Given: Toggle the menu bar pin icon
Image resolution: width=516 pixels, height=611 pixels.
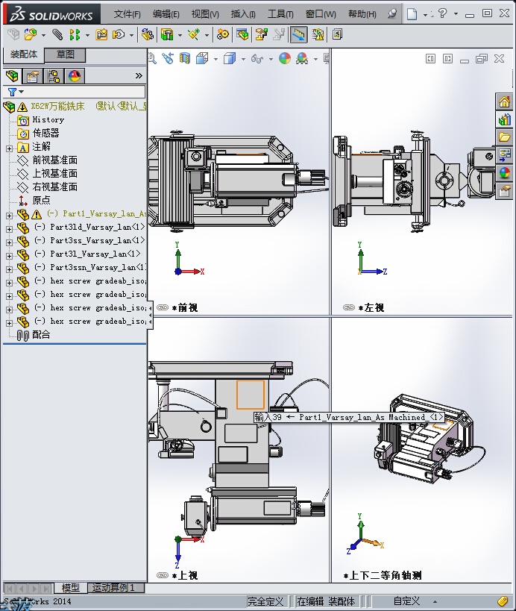Looking at the screenshot, I should 392,13.
